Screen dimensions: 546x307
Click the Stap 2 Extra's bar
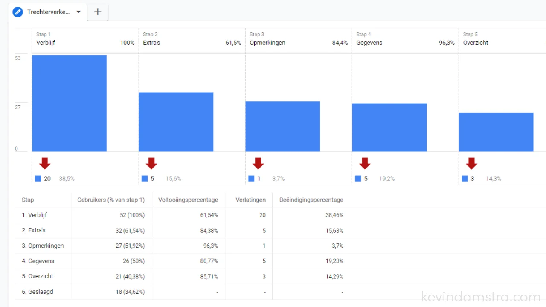coord(176,122)
